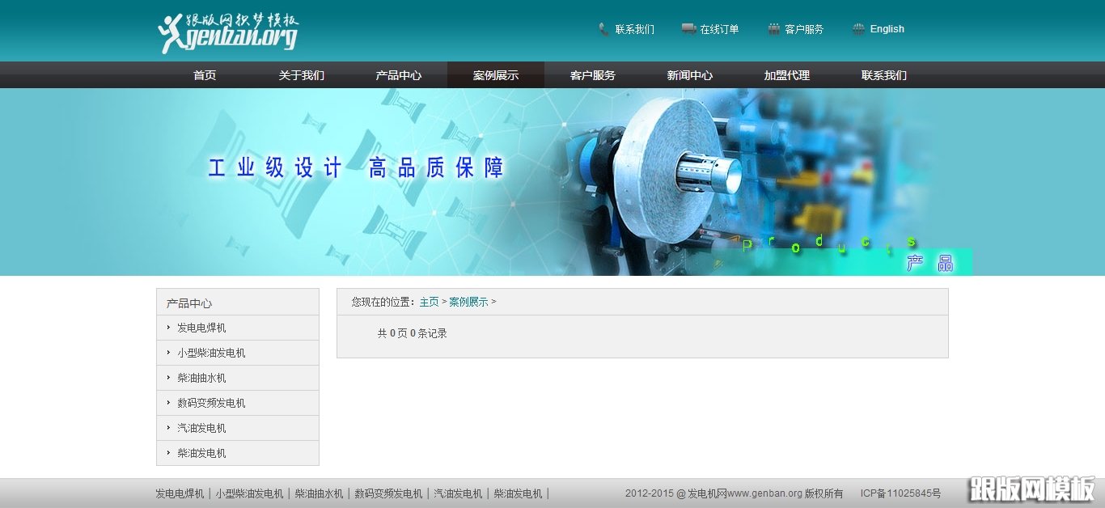This screenshot has width=1105, height=508.
Task: Open the footer link 柴油发电机
Action: 518,493
